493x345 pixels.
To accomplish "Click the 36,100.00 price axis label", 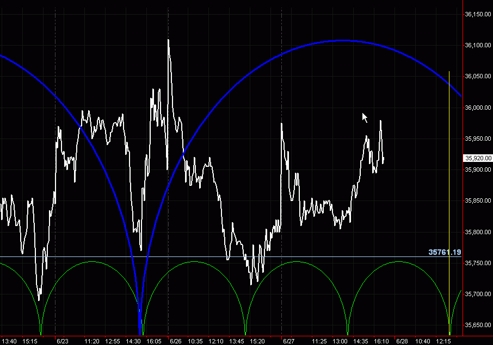I will (478, 45).
